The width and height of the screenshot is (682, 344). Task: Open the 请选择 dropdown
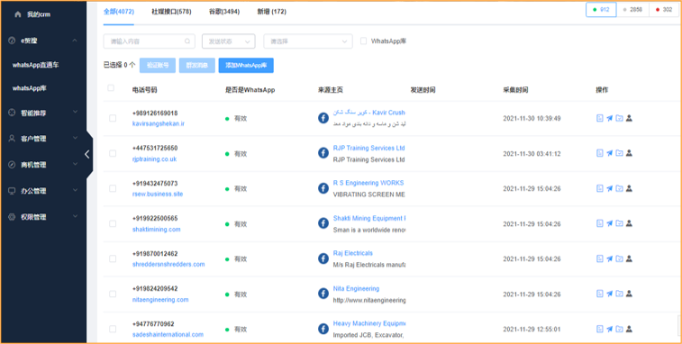(x=308, y=41)
